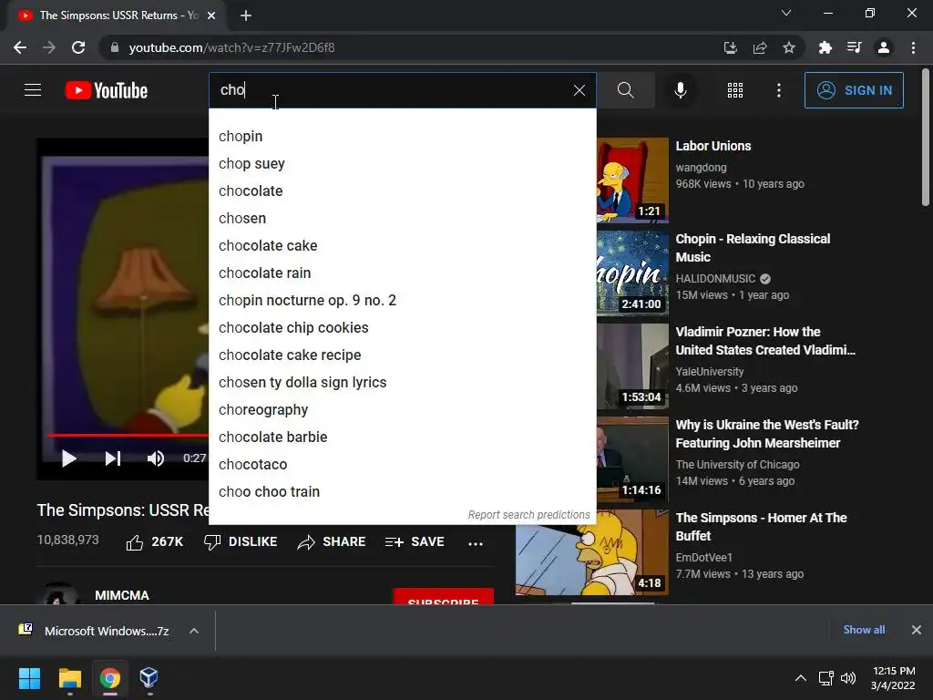This screenshot has width=933, height=700.
Task: Open media controls icon in Chrome toolbar
Action: [854, 47]
